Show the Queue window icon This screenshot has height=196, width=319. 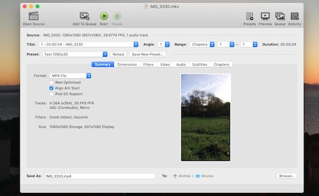pos(280,16)
